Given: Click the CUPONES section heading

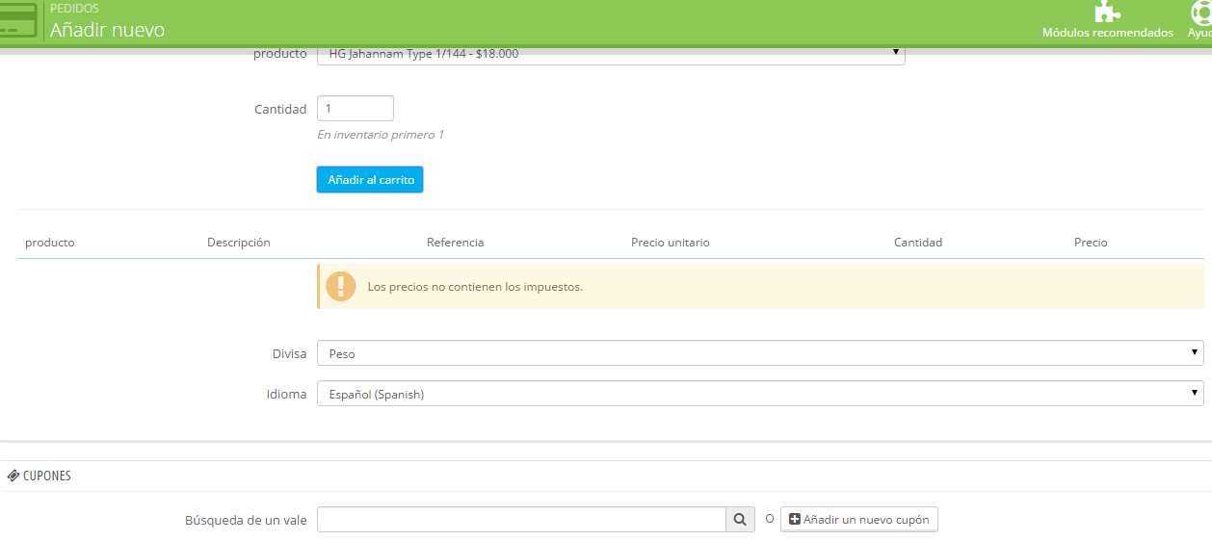Looking at the screenshot, I should [x=46, y=476].
